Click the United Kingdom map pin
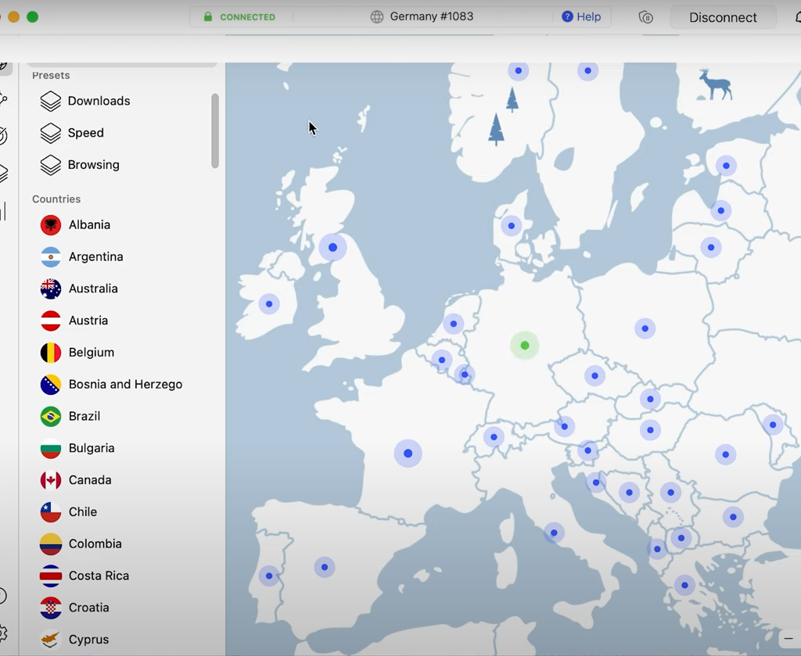 [332, 248]
